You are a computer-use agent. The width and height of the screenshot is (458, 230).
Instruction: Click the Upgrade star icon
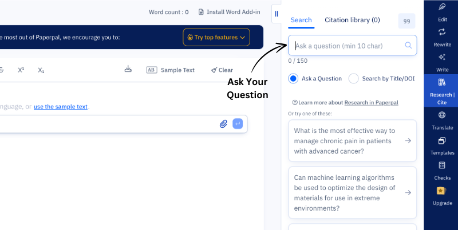pos(441,191)
